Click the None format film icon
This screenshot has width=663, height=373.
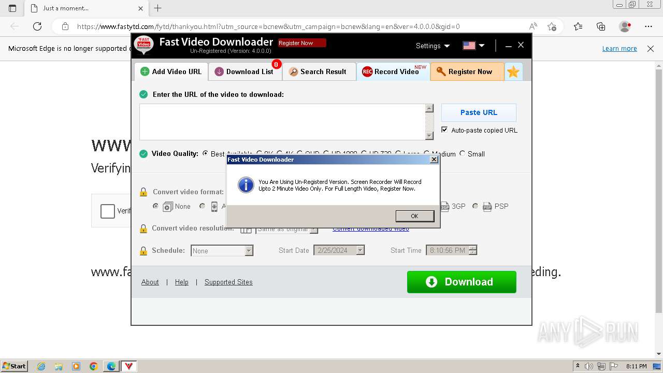coord(168,207)
